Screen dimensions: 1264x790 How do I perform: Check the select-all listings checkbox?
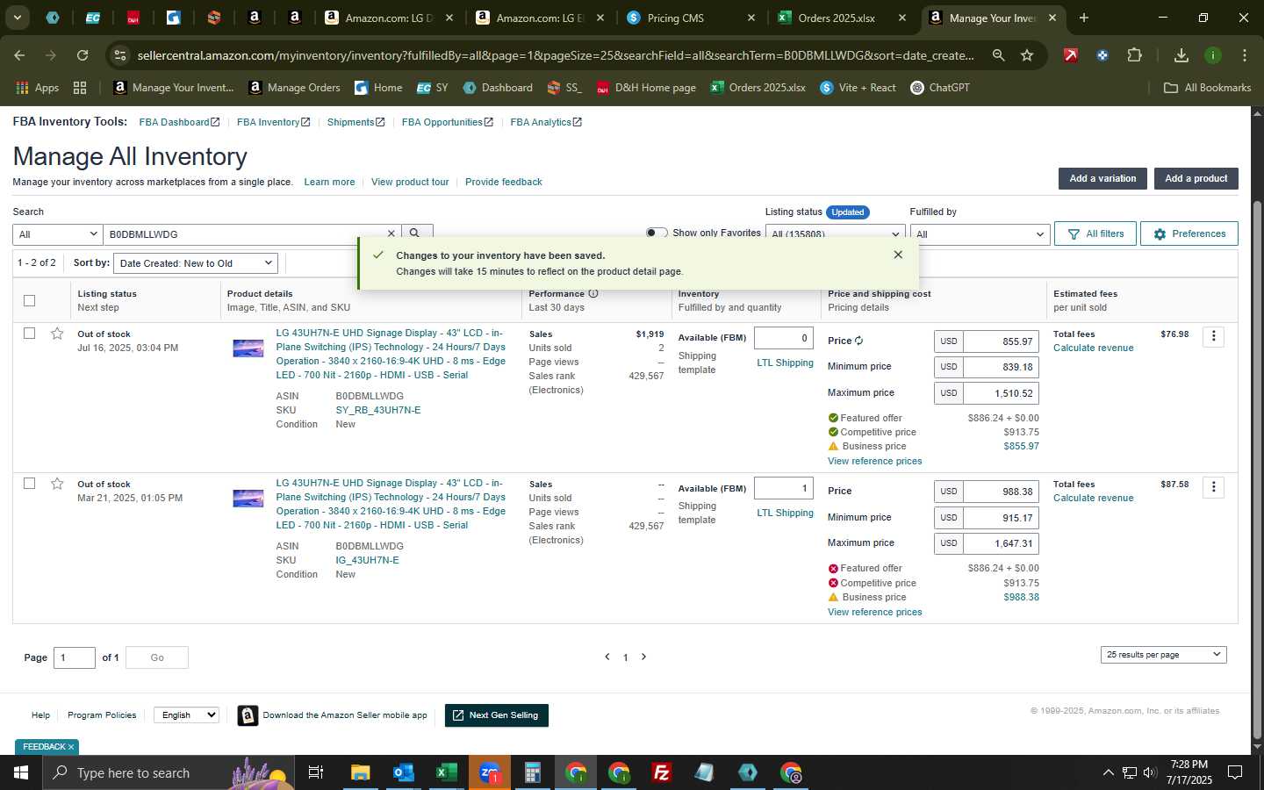coord(29,300)
